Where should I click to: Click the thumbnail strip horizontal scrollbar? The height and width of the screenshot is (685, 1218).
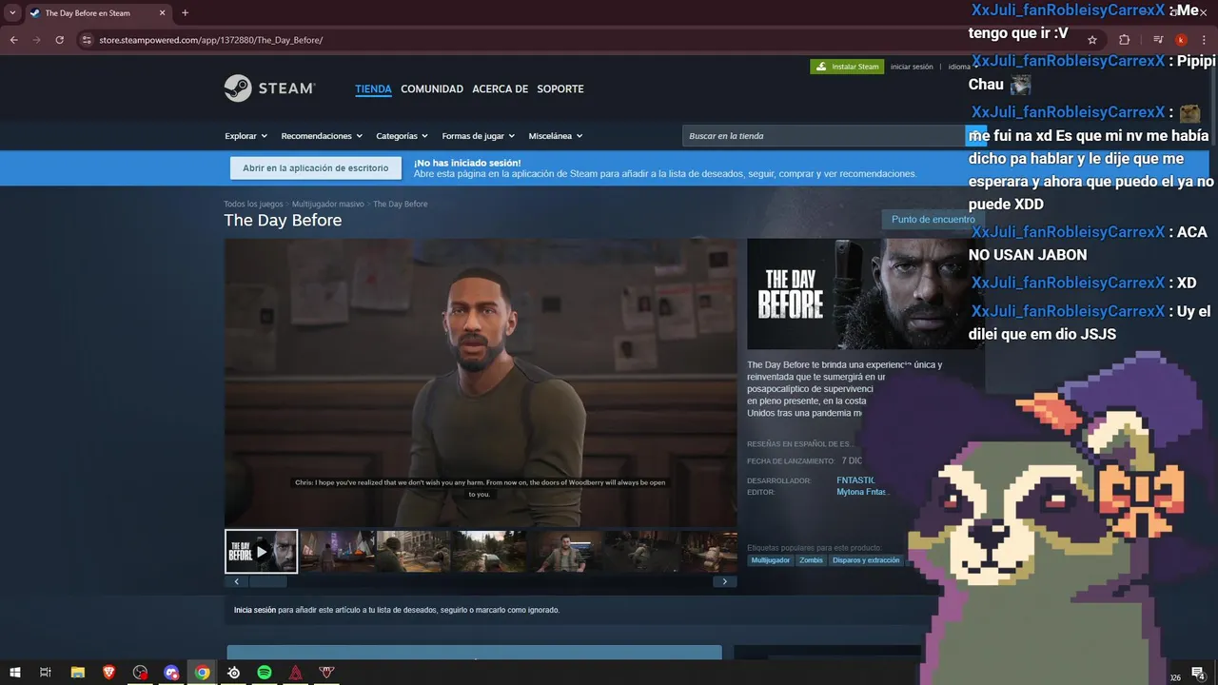481,581
